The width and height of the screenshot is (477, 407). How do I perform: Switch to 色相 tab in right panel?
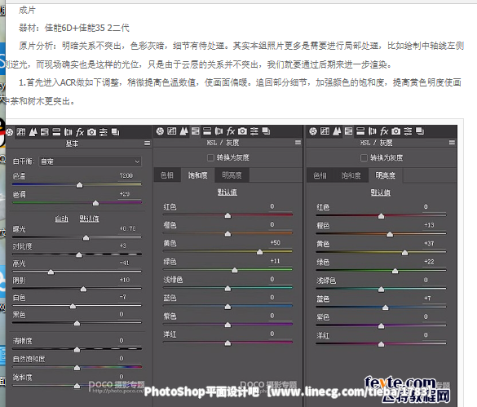[x=320, y=175]
